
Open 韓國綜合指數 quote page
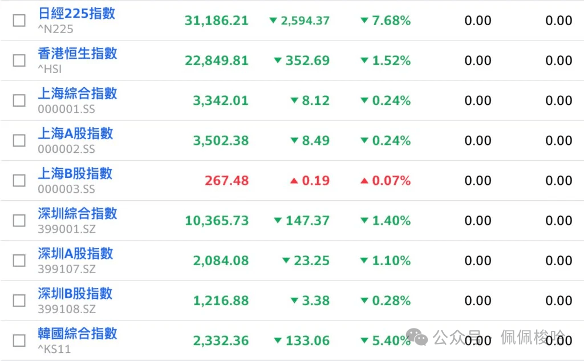point(78,333)
